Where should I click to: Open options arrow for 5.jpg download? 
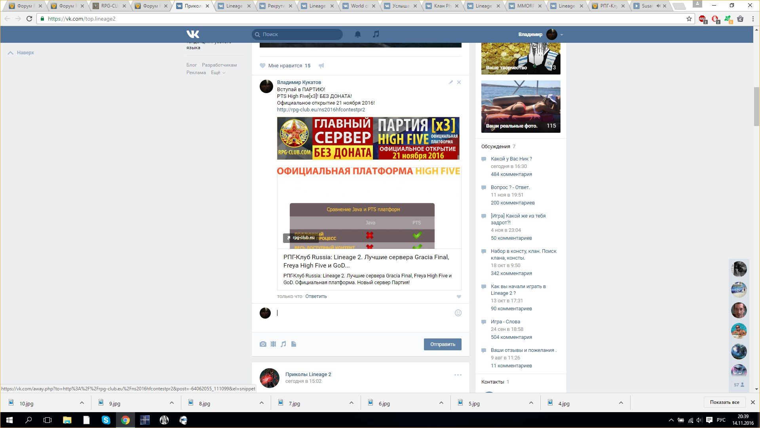tap(531, 403)
